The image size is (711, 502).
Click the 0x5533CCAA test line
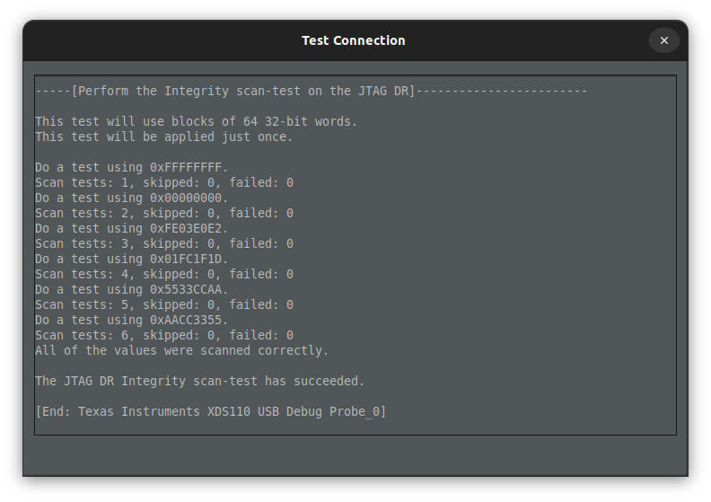point(132,289)
